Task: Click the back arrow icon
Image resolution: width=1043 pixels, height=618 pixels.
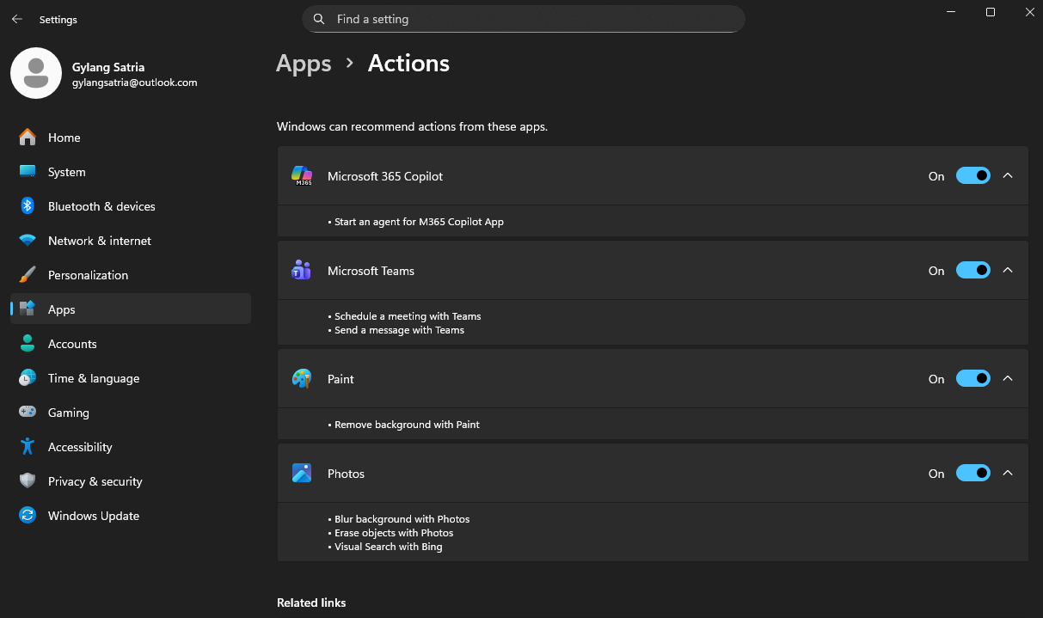Action: (x=17, y=19)
